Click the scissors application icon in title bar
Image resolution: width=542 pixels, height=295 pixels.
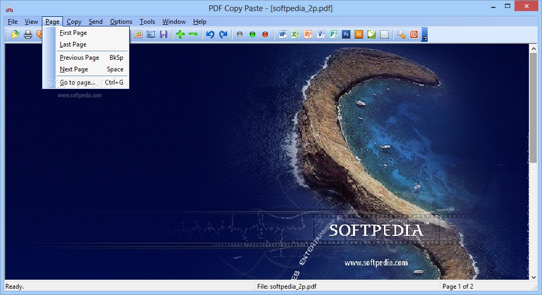pos(10,8)
